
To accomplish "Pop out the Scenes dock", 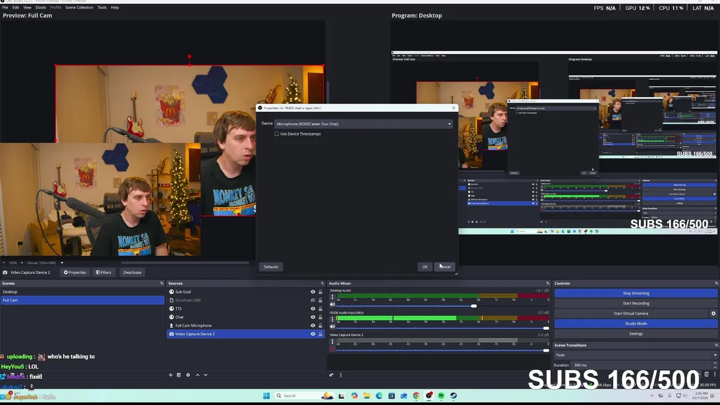I will pos(161,283).
